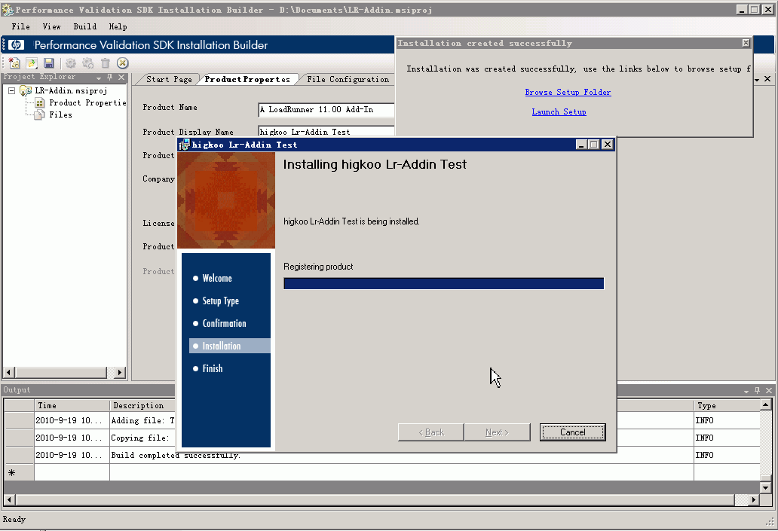Close the document tab area X button
Screen dimensions: 778x531
(x=767, y=79)
